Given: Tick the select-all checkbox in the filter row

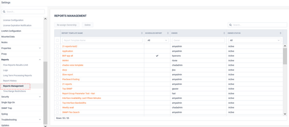Looking at the screenshot, I should pos(57,41).
